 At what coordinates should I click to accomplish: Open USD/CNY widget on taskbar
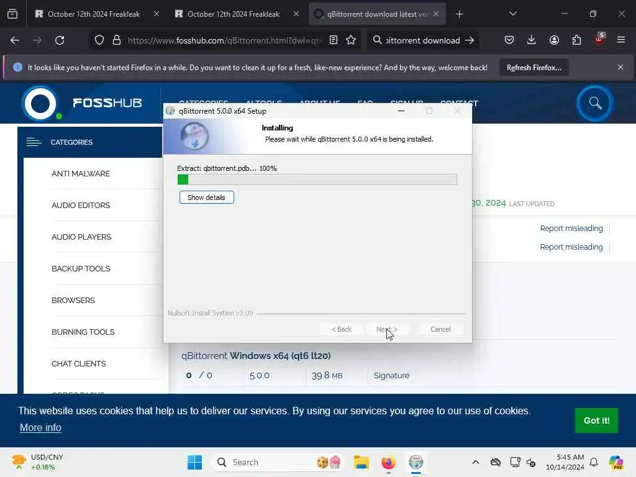[x=37, y=462]
